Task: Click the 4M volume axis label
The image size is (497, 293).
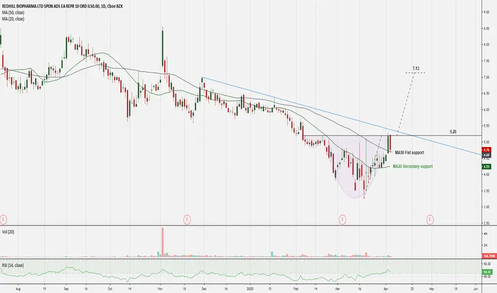Action: pyautogui.click(x=485, y=234)
